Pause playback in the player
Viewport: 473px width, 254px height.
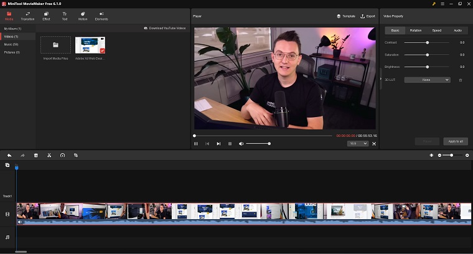point(196,144)
